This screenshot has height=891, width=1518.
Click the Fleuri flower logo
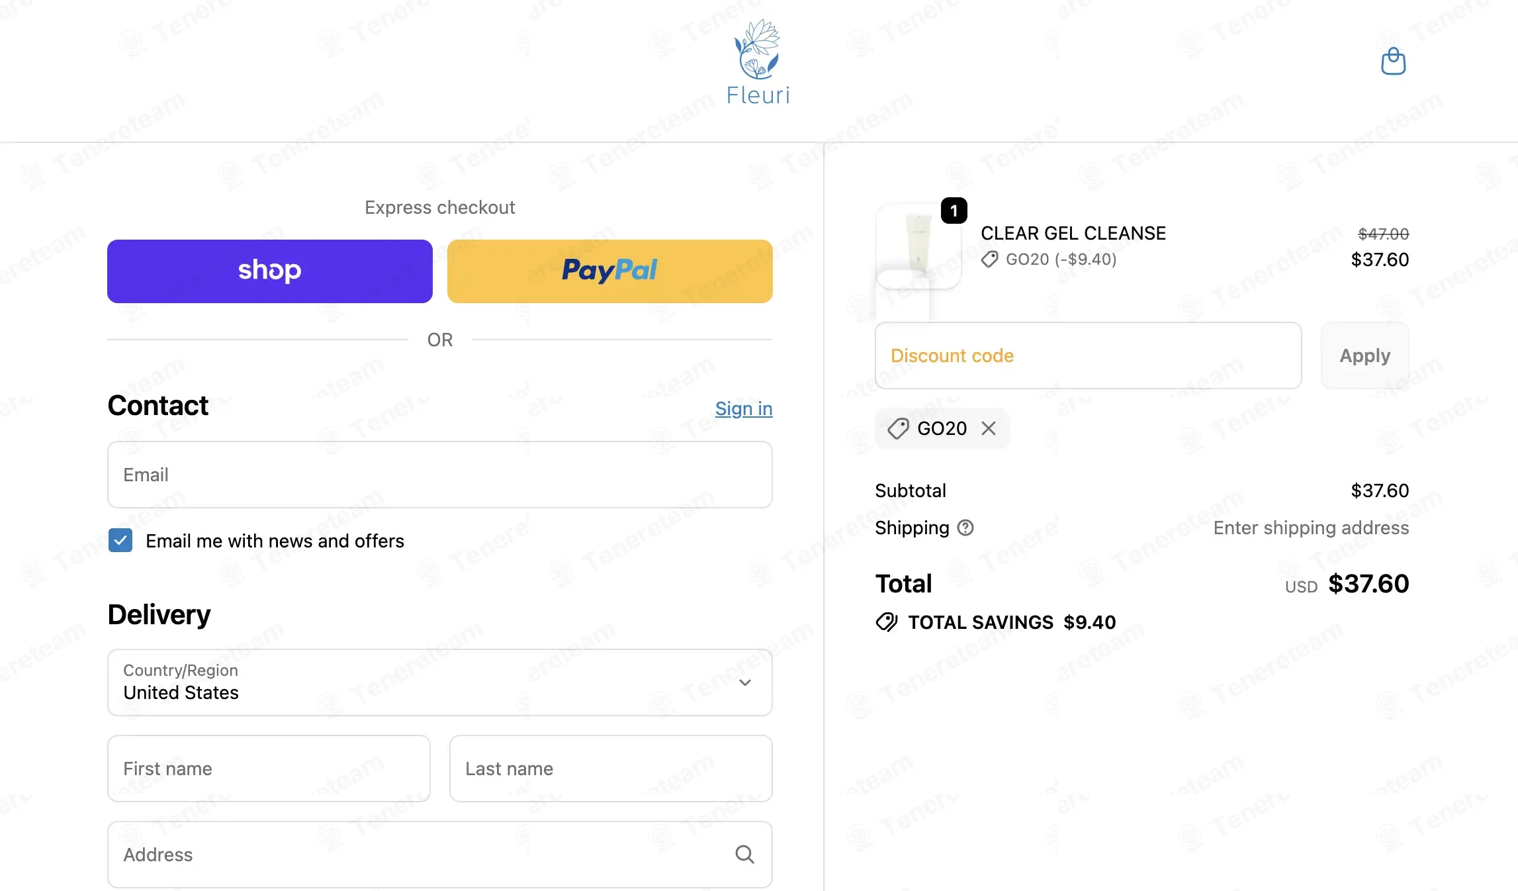tap(758, 62)
